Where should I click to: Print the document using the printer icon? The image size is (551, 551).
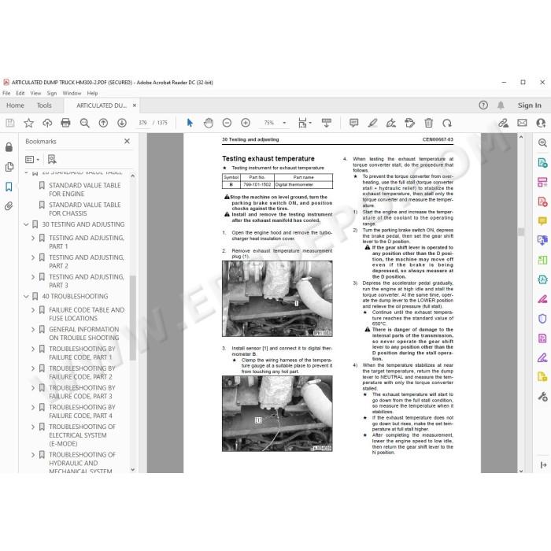(x=65, y=123)
